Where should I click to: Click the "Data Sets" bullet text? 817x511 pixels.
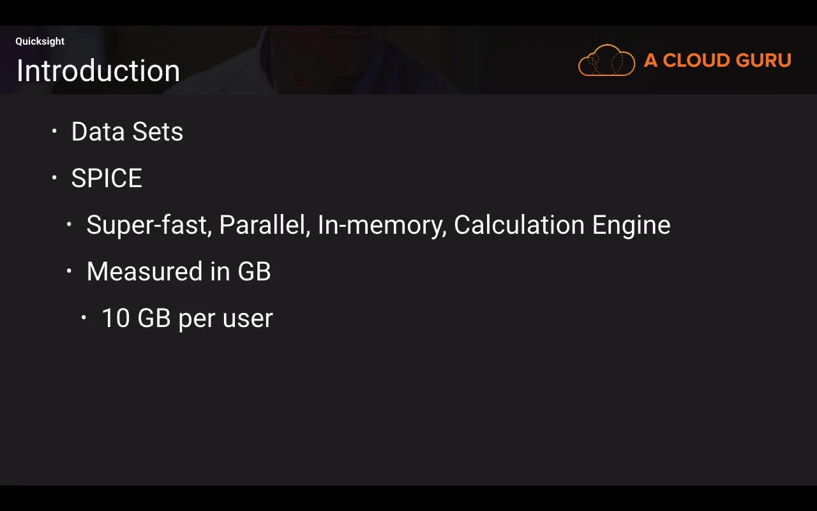(x=127, y=132)
